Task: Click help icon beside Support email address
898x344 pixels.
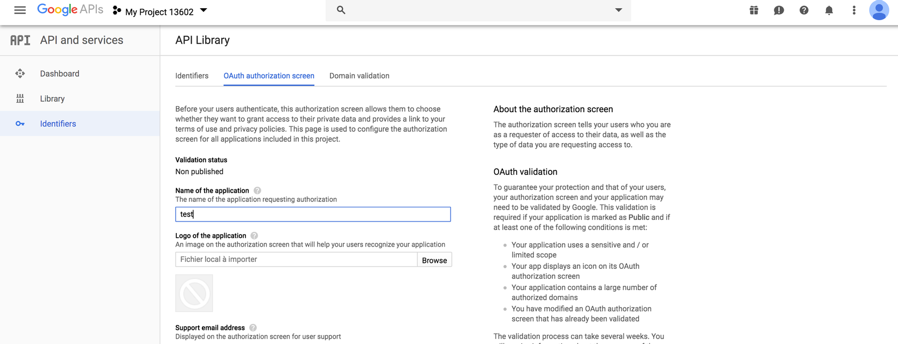Action: click(253, 328)
